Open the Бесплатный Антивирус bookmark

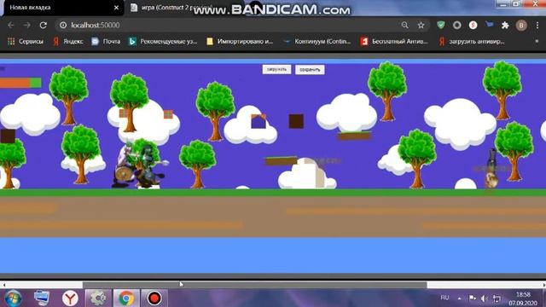(394, 42)
